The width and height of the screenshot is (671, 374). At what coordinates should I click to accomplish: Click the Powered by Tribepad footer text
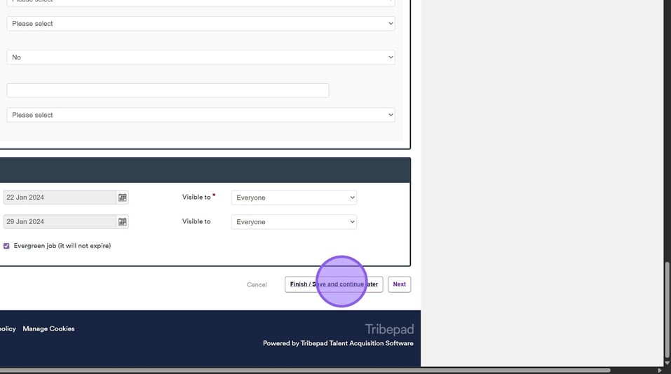pos(338,343)
